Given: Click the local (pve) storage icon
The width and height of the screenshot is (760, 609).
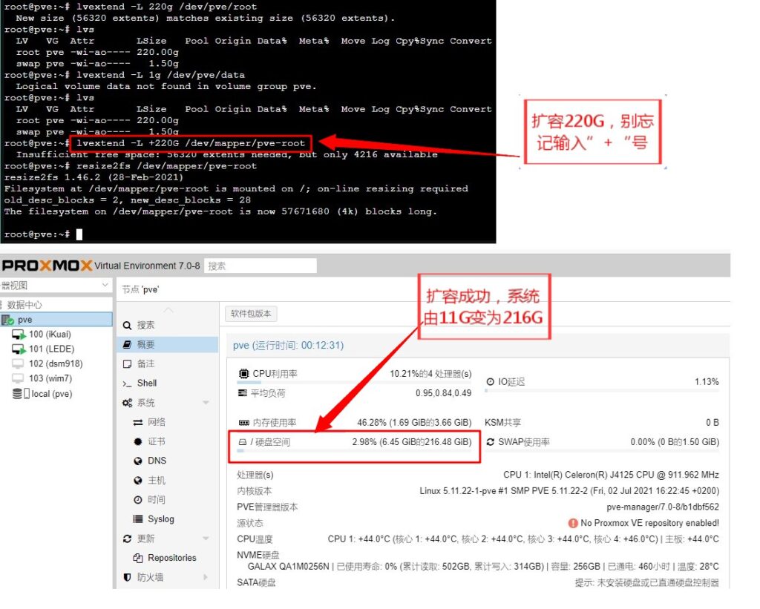Looking at the screenshot, I should click(x=19, y=394).
